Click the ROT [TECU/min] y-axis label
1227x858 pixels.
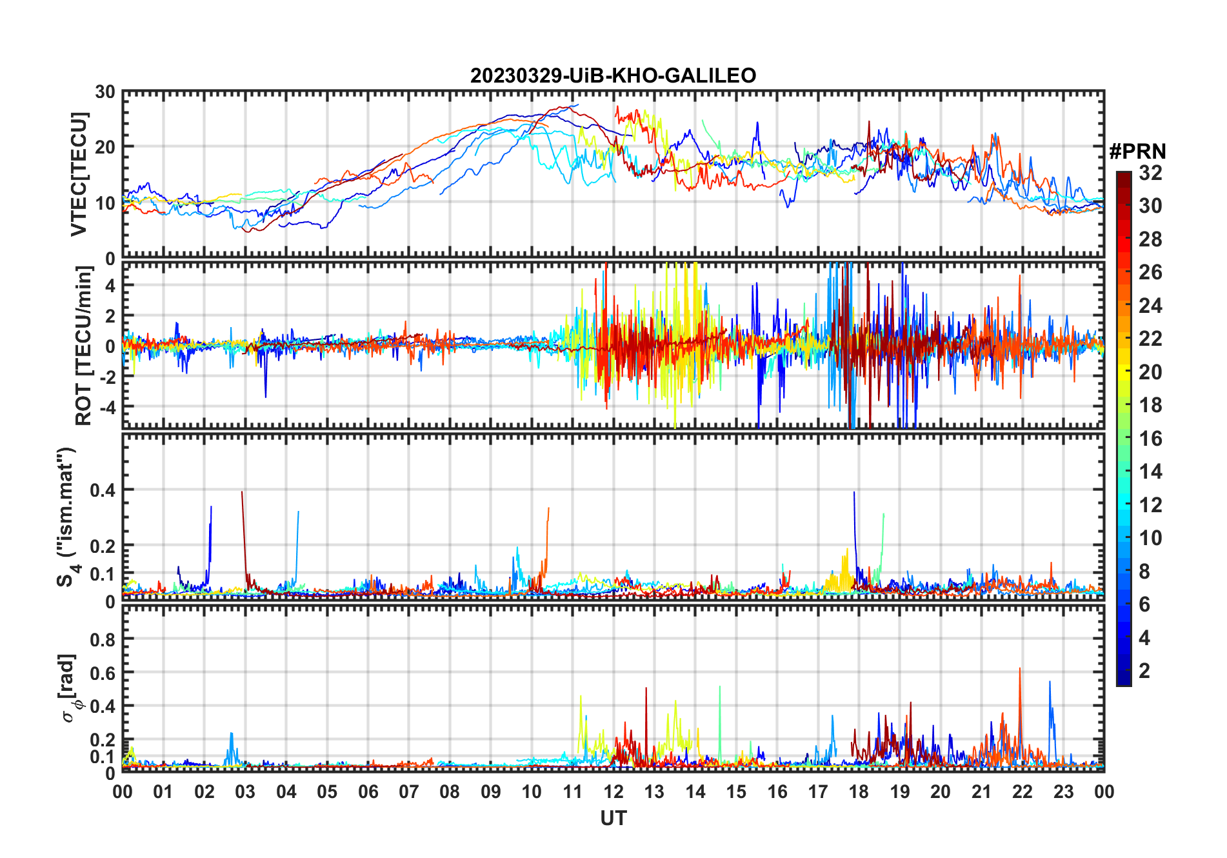click(84, 346)
